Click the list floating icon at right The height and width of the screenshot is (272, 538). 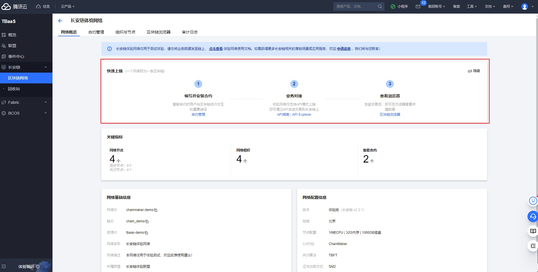[533, 246]
